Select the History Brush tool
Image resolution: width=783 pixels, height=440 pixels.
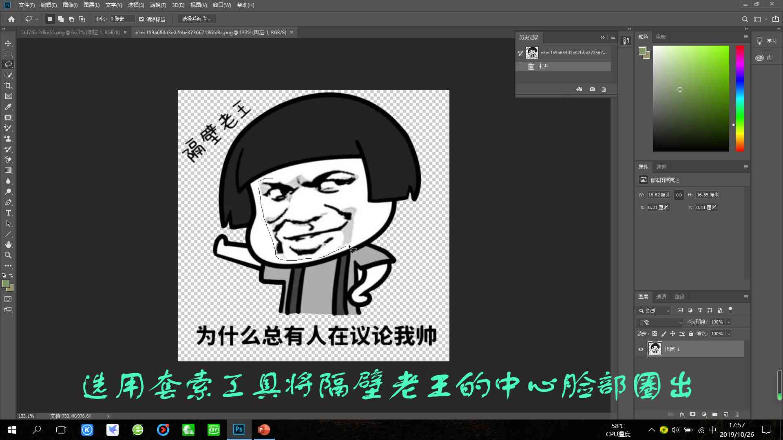click(x=8, y=149)
